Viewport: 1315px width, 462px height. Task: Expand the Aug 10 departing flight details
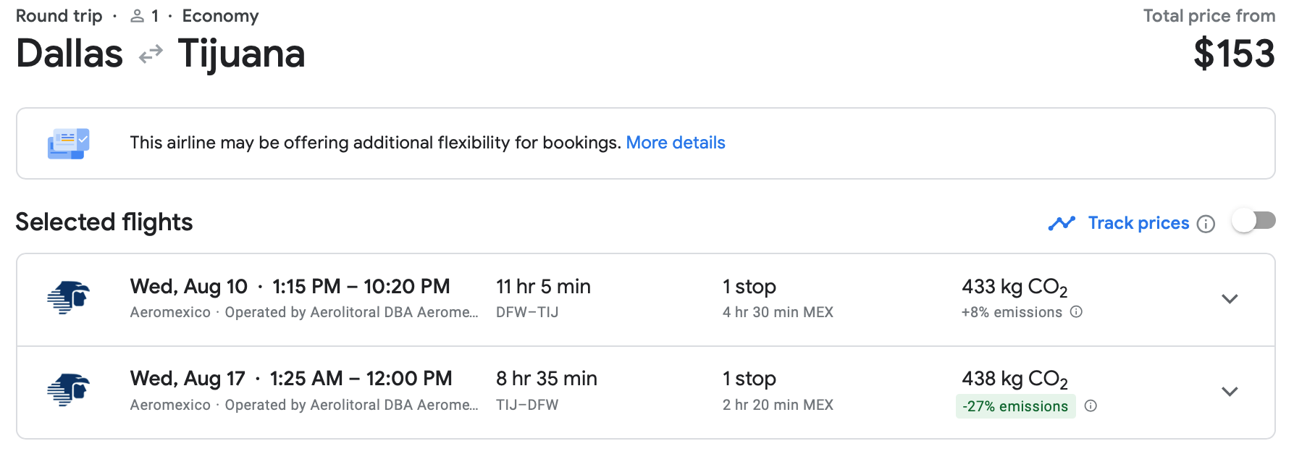(1230, 299)
